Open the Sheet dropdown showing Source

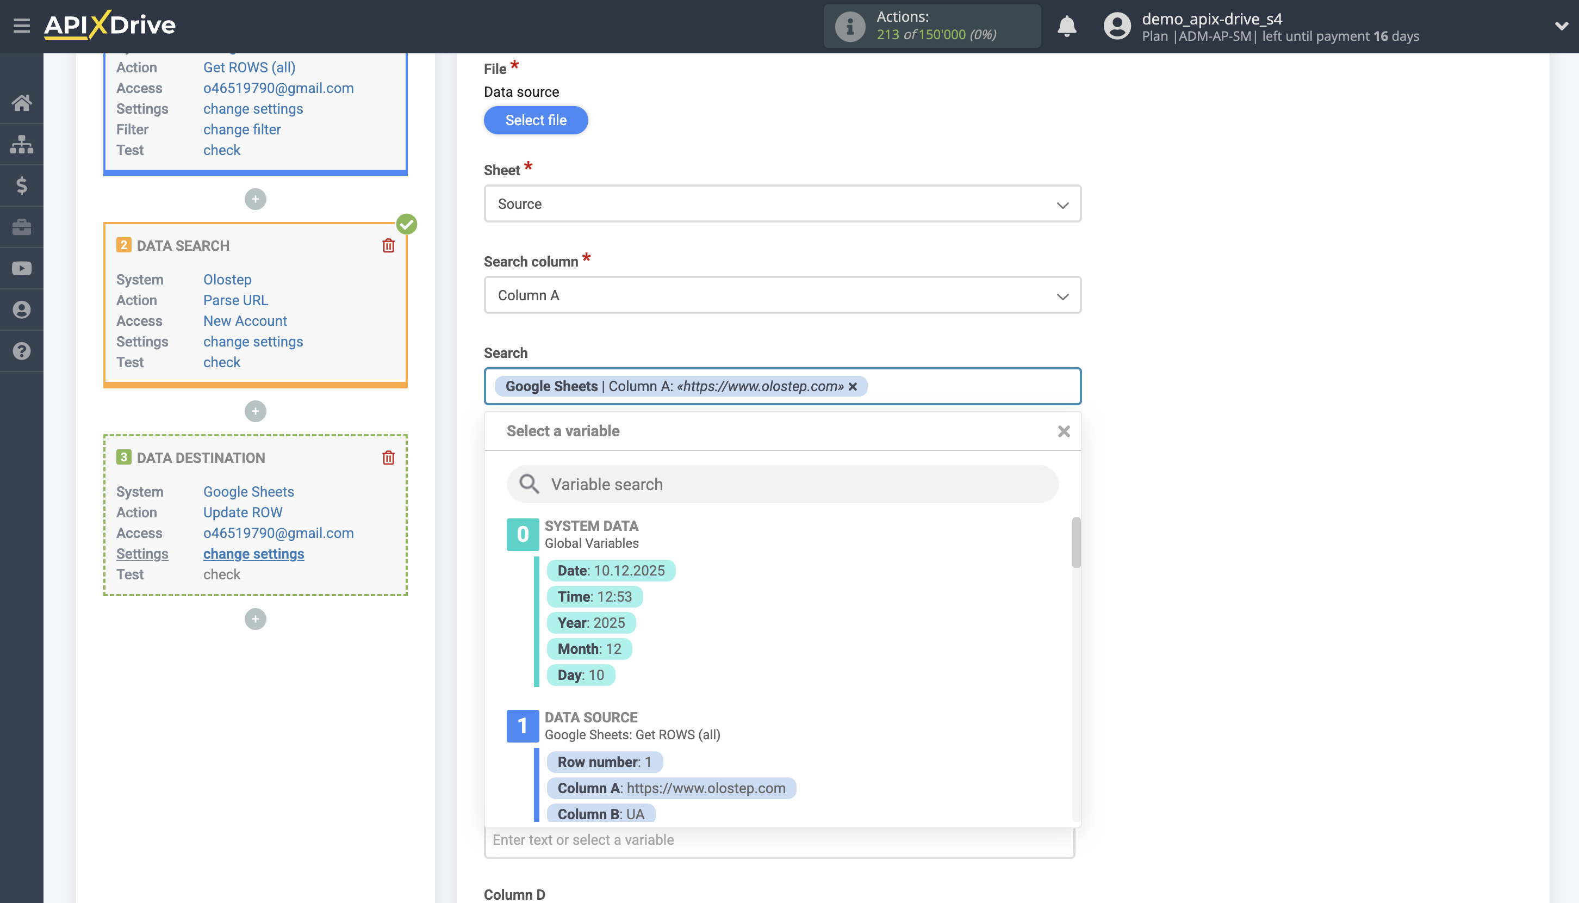[782, 203]
